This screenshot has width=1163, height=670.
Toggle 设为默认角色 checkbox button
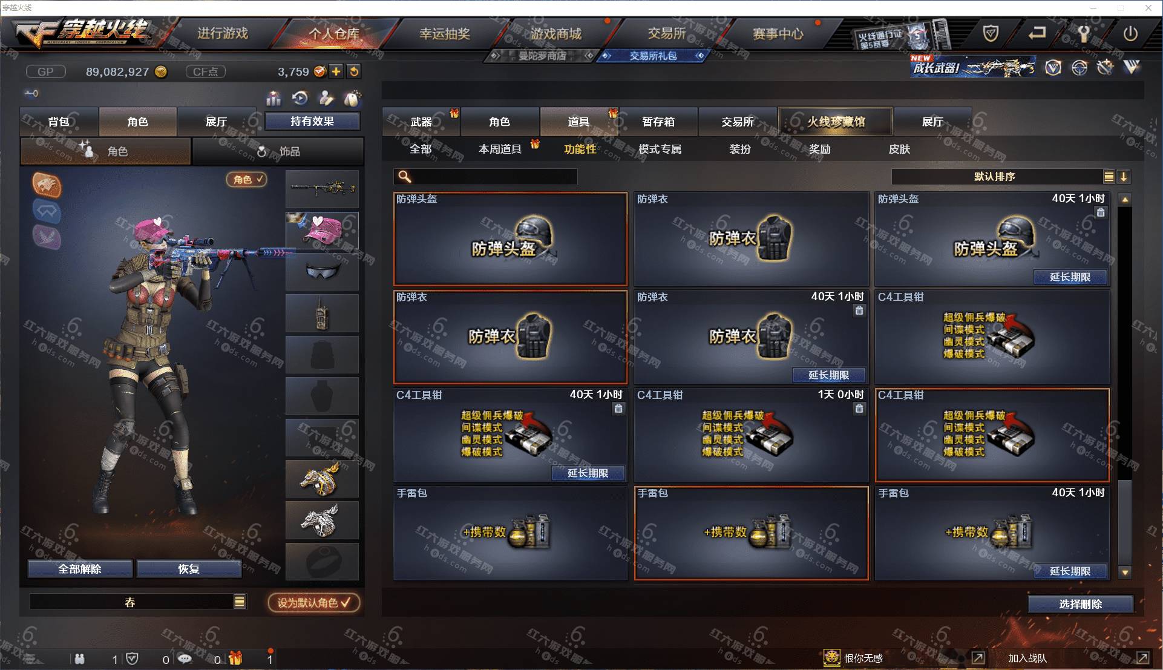pyautogui.click(x=314, y=602)
